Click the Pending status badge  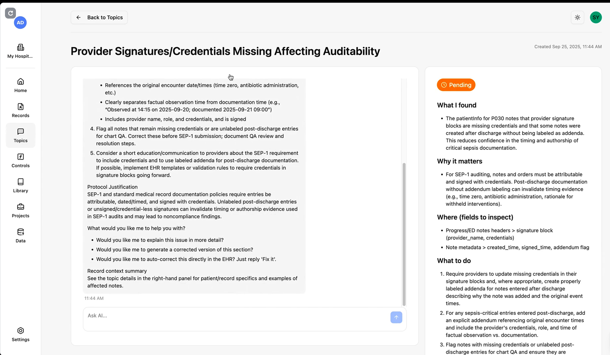tap(456, 85)
